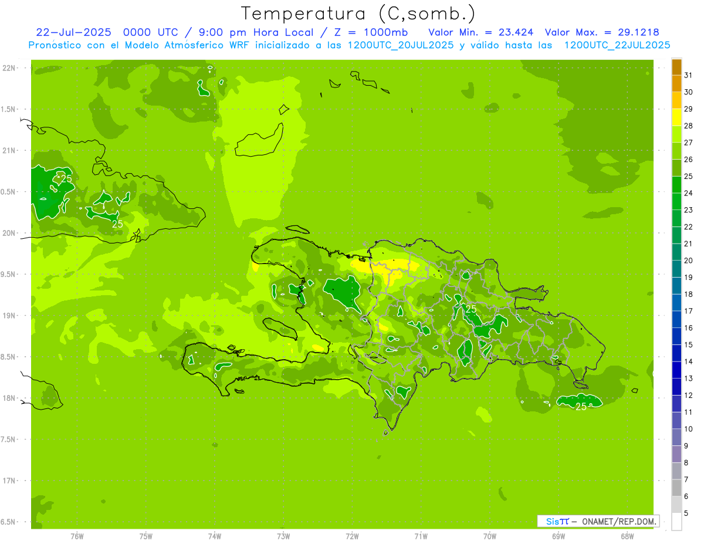Click the "22N" latitude axis label
Viewport: 704px width, 544px height.
tap(9, 68)
